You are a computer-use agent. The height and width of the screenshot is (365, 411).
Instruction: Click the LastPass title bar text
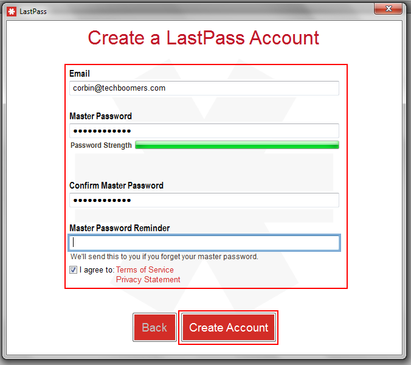click(33, 12)
